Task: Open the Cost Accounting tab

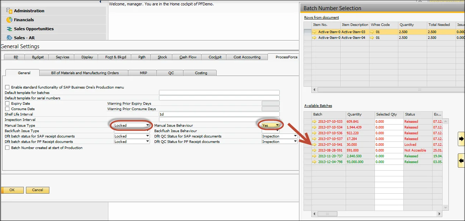Action: [247, 57]
